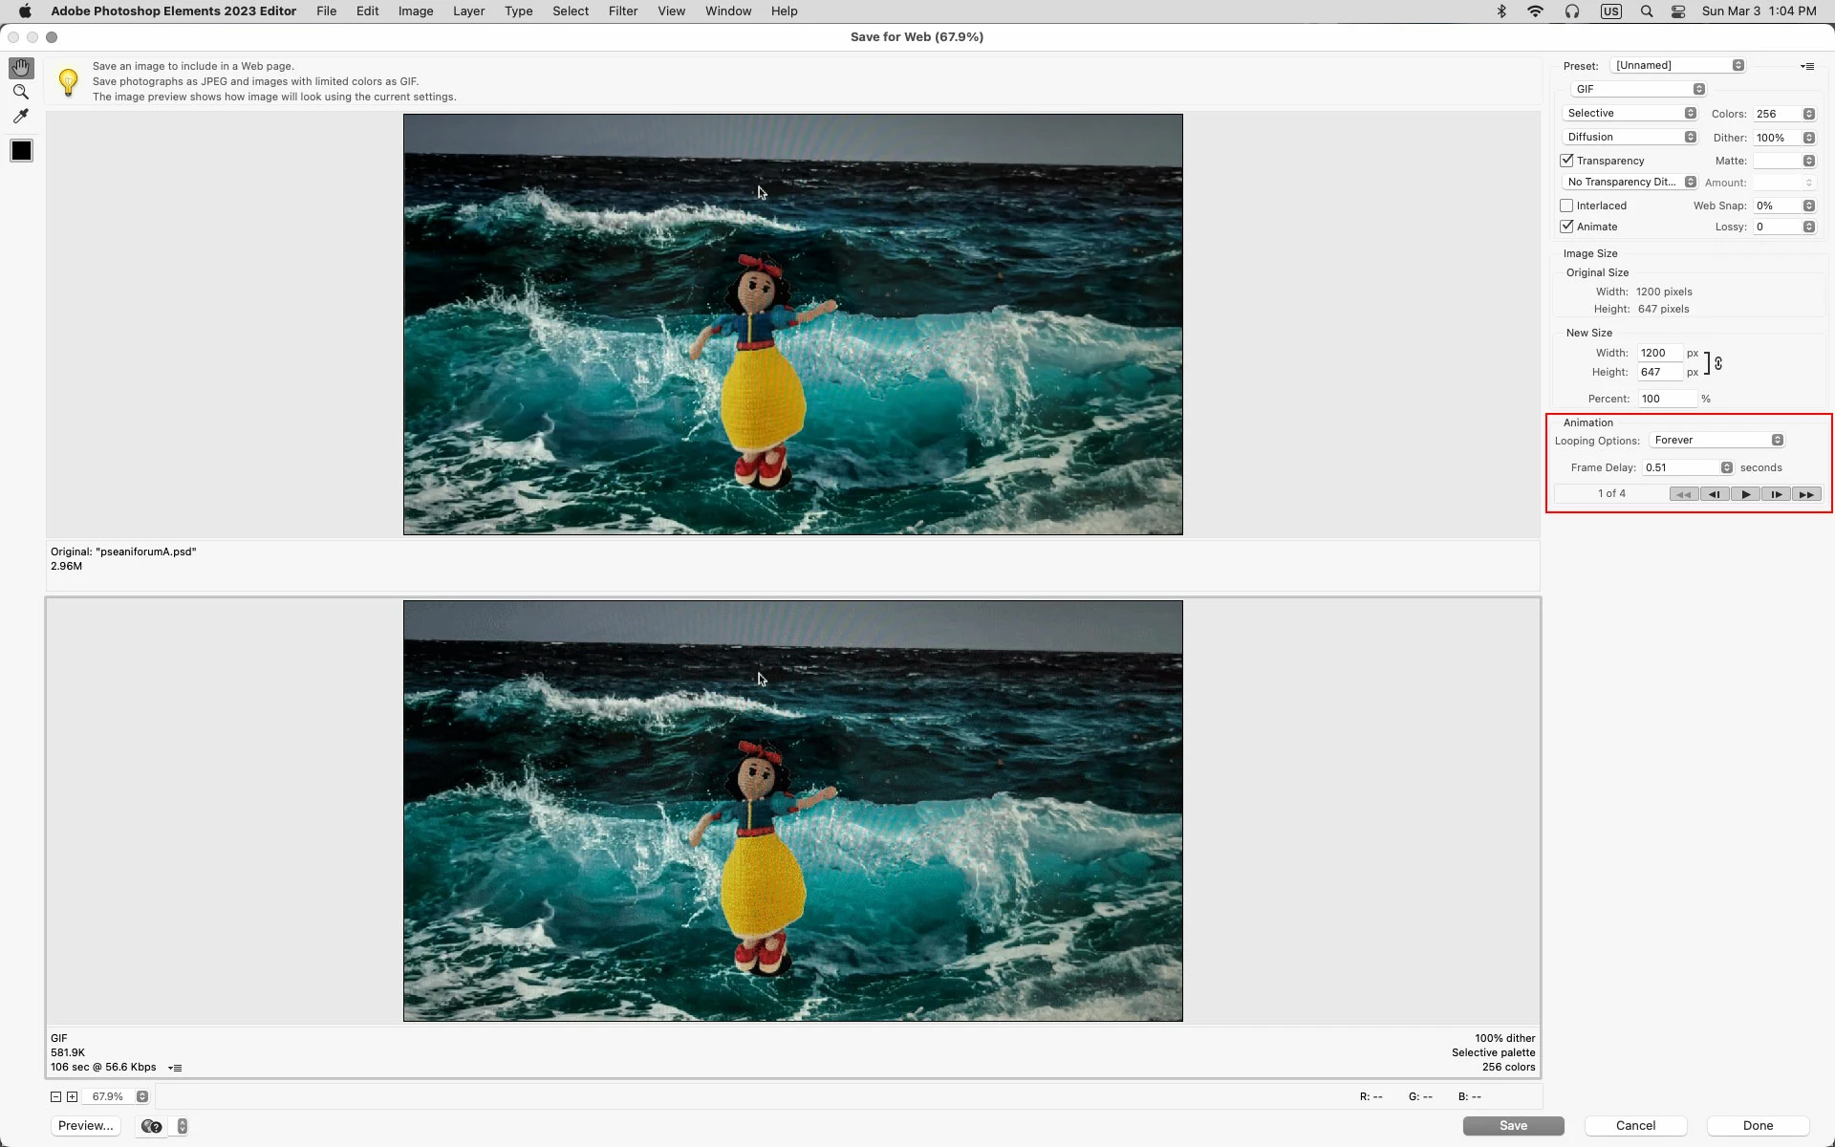Enable the Interlaced checkbox
This screenshot has width=1835, height=1147.
pyautogui.click(x=1566, y=206)
